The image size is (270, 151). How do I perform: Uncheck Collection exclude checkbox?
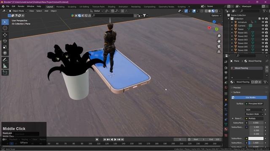point(259,18)
